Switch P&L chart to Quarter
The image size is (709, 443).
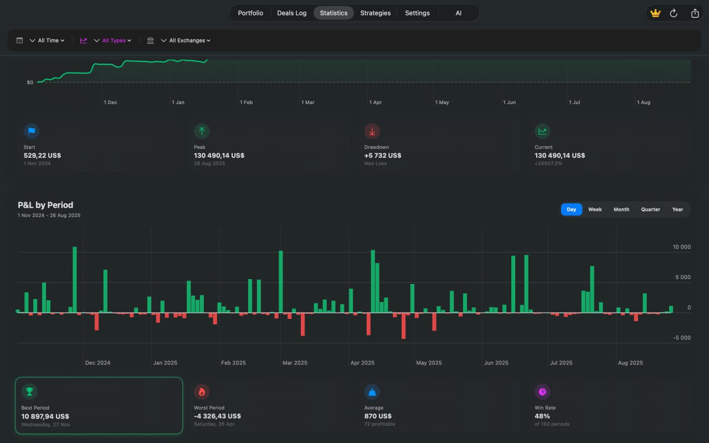pyautogui.click(x=650, y=209)
